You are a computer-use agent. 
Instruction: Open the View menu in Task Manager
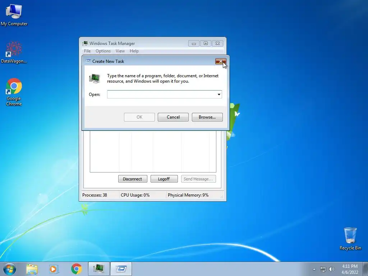[x=120, y=51]
